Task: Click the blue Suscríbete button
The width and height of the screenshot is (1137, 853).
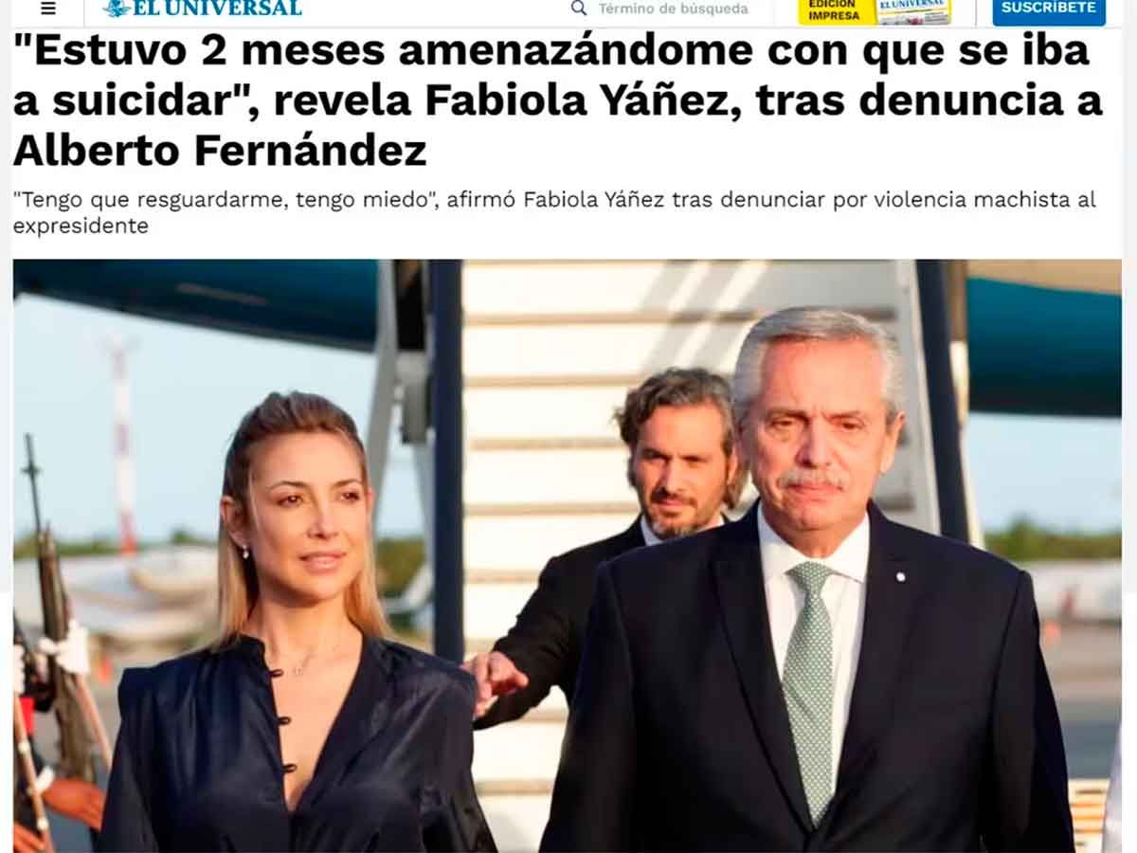Action: 1049,10
